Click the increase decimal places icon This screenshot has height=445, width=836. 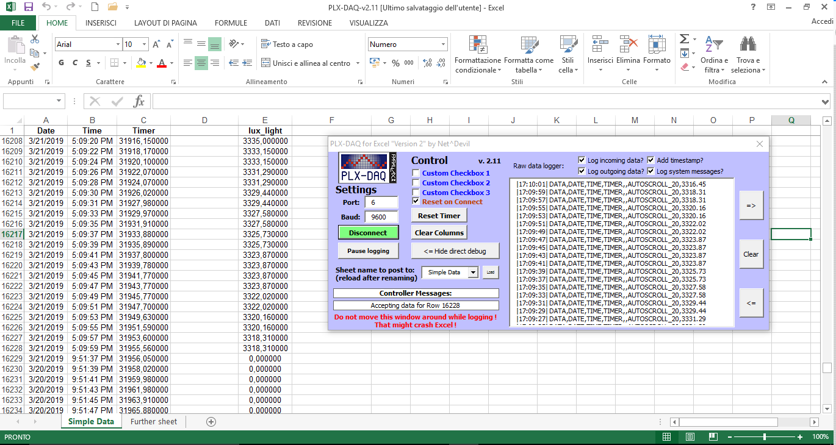click(427, 63)
